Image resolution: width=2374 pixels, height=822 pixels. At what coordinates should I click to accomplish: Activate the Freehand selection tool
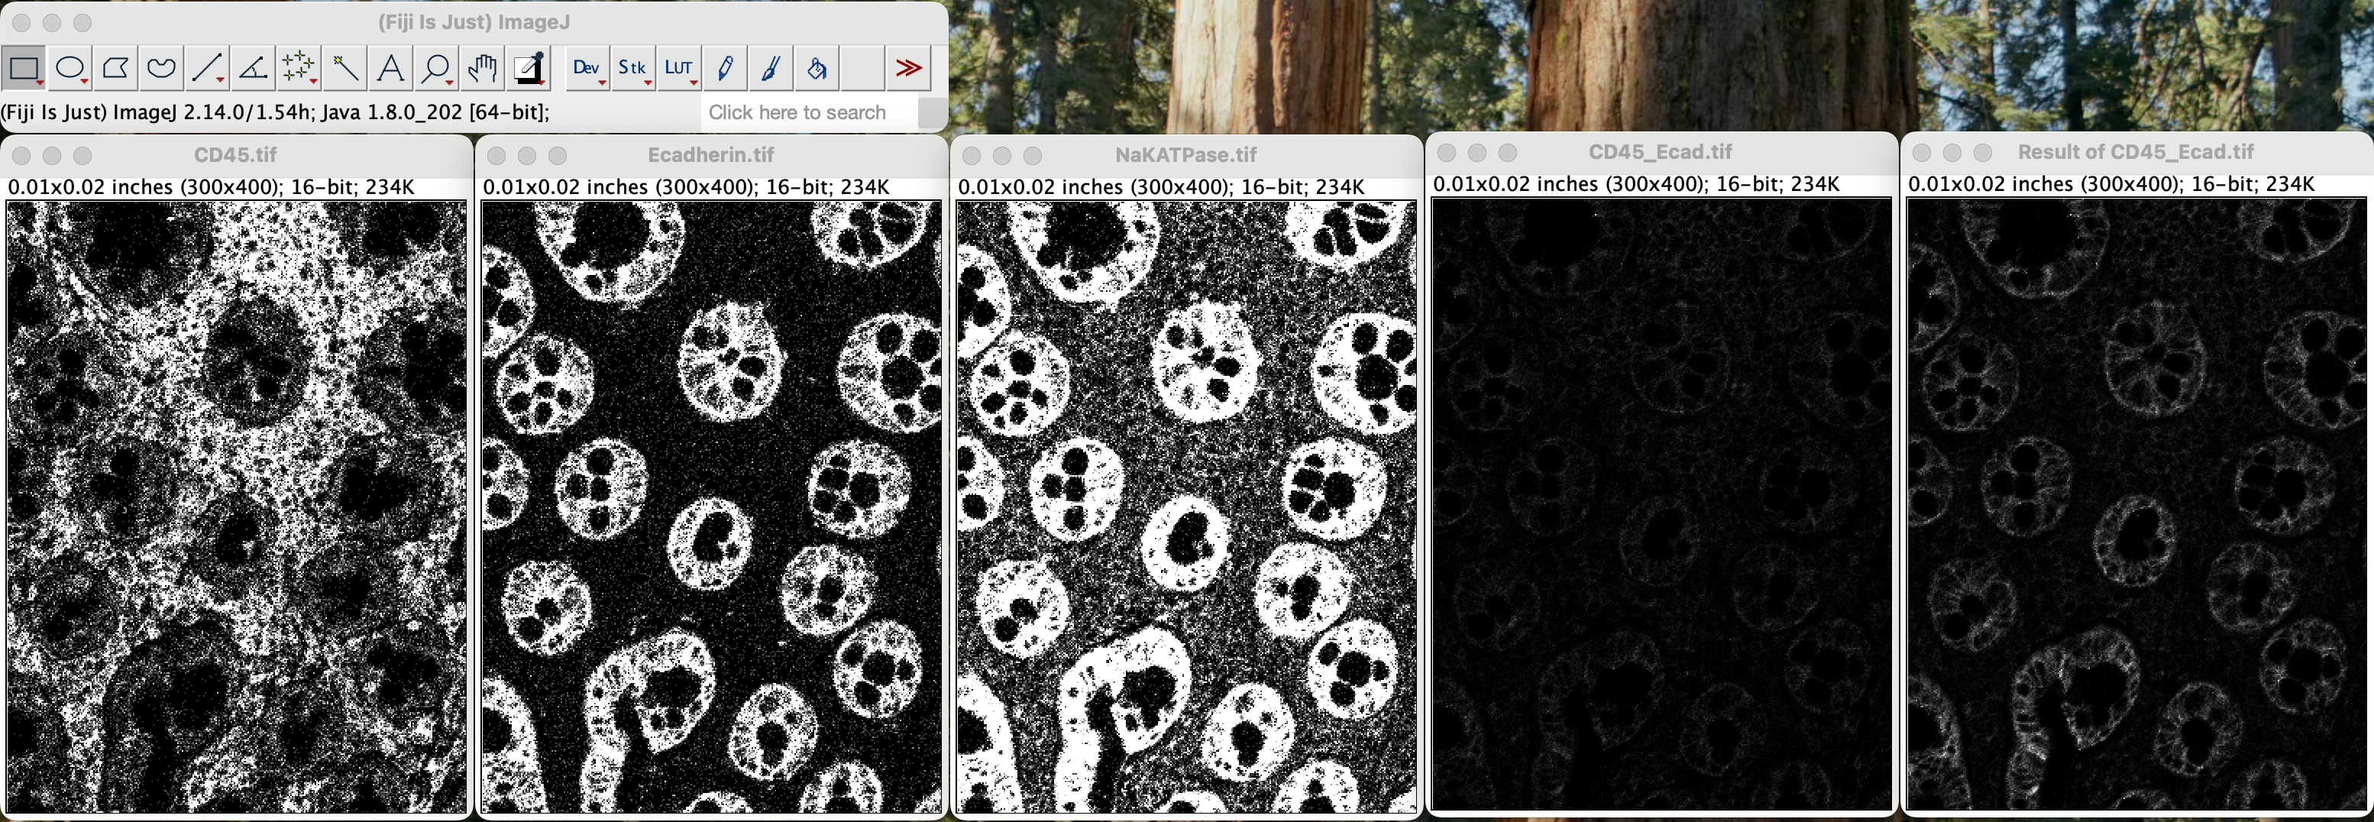162,68
